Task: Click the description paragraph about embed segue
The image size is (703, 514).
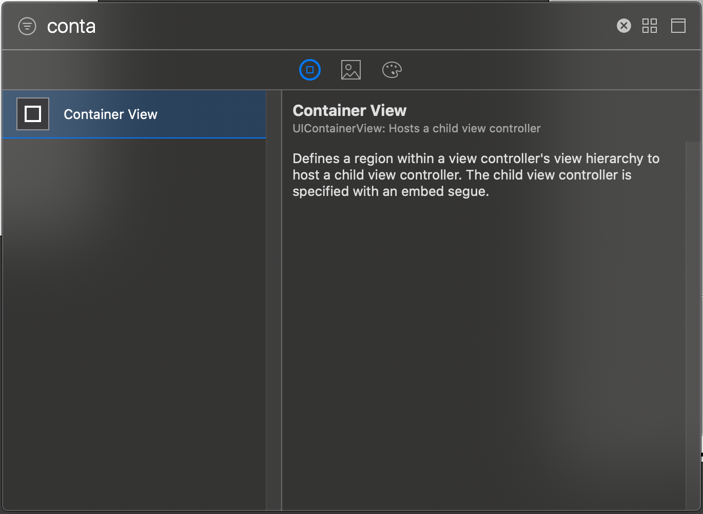Action: 476,175
